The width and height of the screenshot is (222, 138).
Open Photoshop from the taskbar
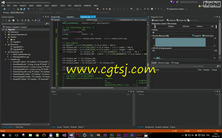pyautogui.click(x=112, y=135)
